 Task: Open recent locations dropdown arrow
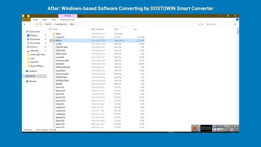[x=33, y=24]
